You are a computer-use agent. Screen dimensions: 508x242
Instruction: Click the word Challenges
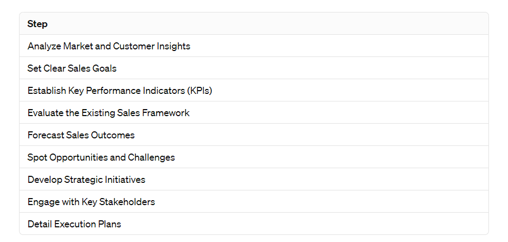(x=151, y=157)
